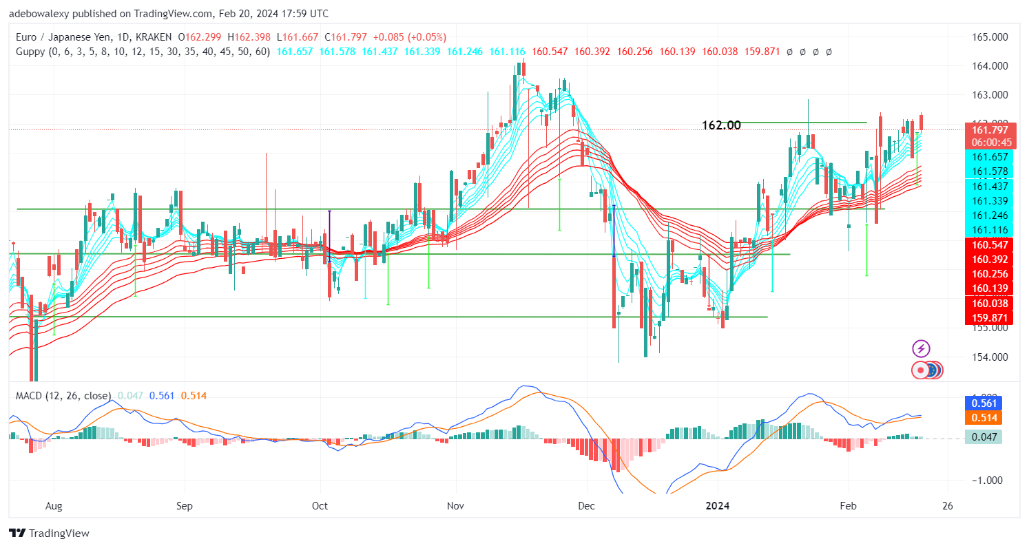This screenshot has width=1029, height=548.
Task: Click the Aug label on time axis
Action: click(x=54, y=506)
